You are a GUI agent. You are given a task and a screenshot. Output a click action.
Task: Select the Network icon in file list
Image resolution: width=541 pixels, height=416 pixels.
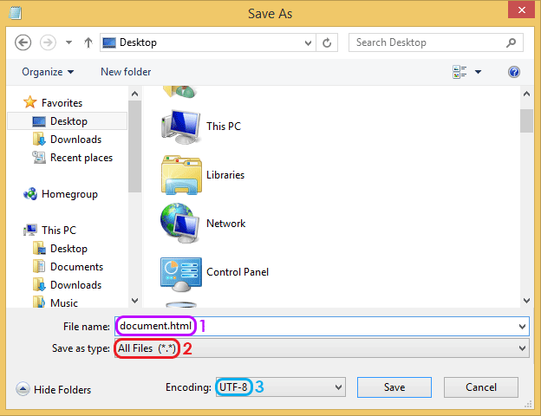pyautogui.click(x=180, y=224)
